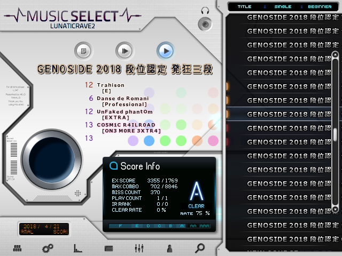
Task: Click the large round banner lens
Action: coord(52,160)
